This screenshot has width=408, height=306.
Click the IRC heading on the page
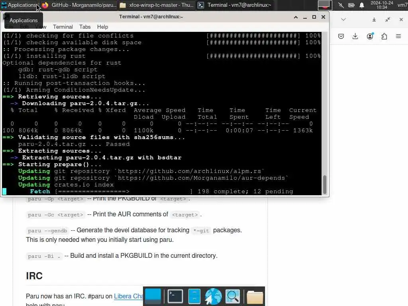click(34, 276)
